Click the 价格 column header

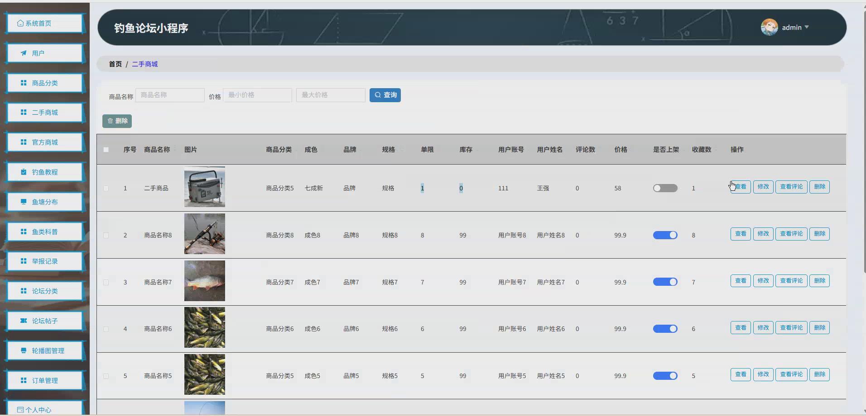(x=621, y=150)
